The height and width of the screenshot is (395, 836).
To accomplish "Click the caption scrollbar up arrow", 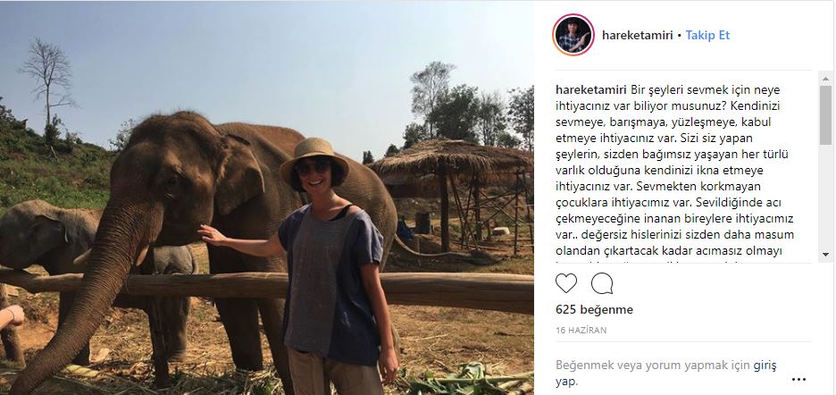I will 826,79.
